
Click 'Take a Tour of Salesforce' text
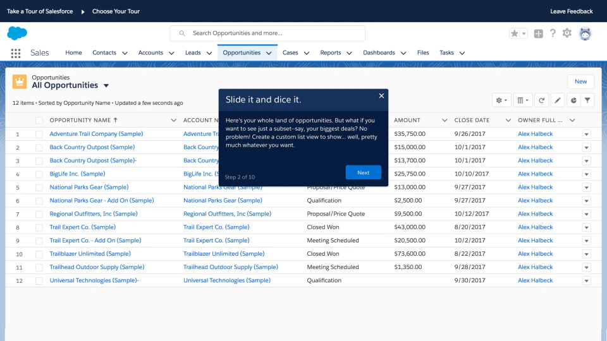click(40, 11)
